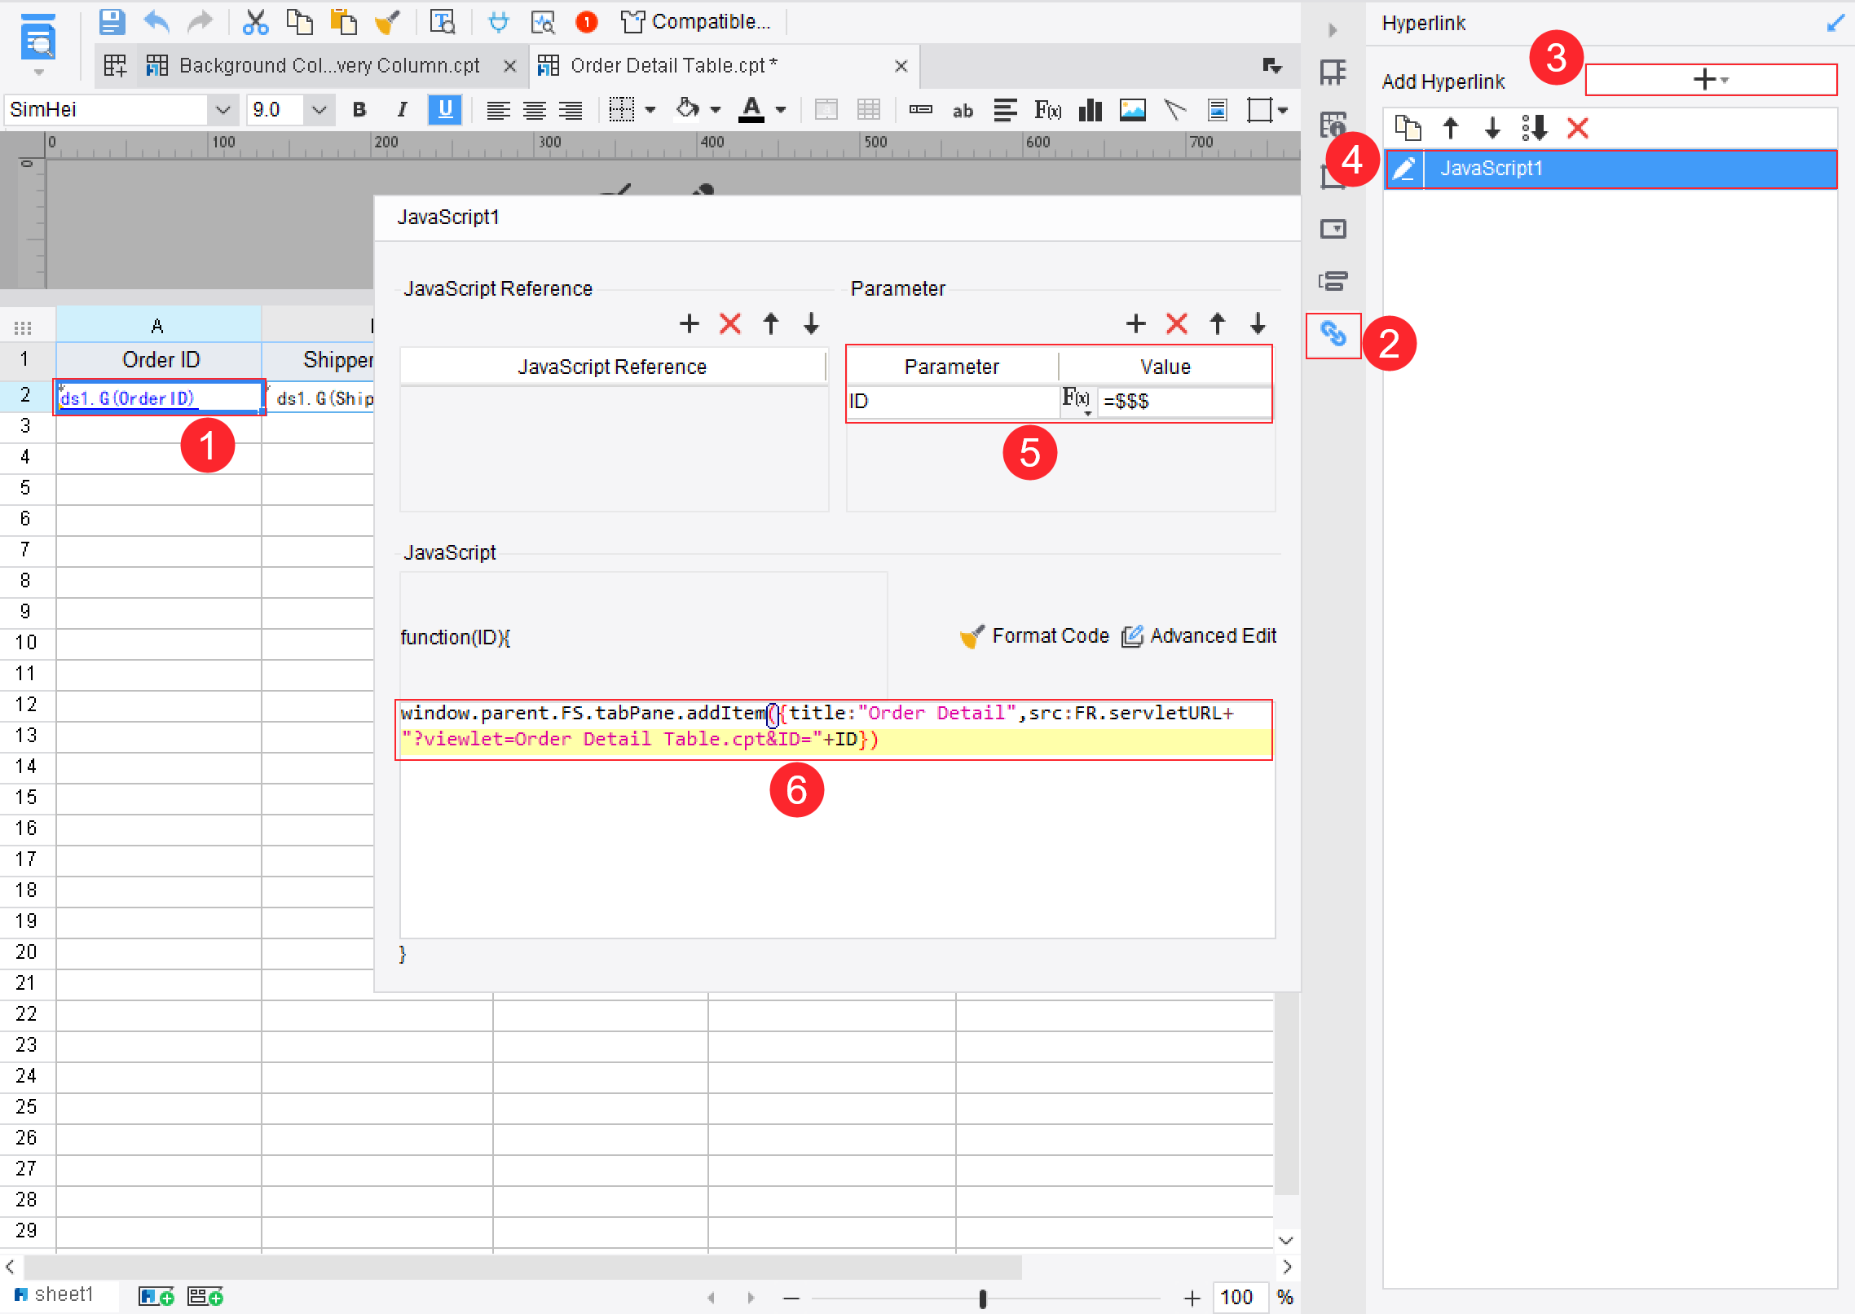
Task: Center align text in the format toolbar
Action: tap(535, 110)
